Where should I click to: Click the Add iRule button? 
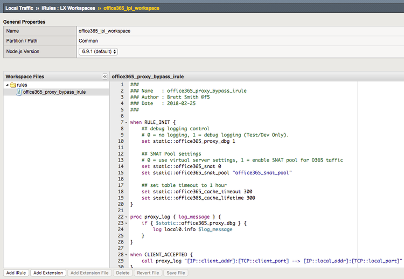point(16,273)
